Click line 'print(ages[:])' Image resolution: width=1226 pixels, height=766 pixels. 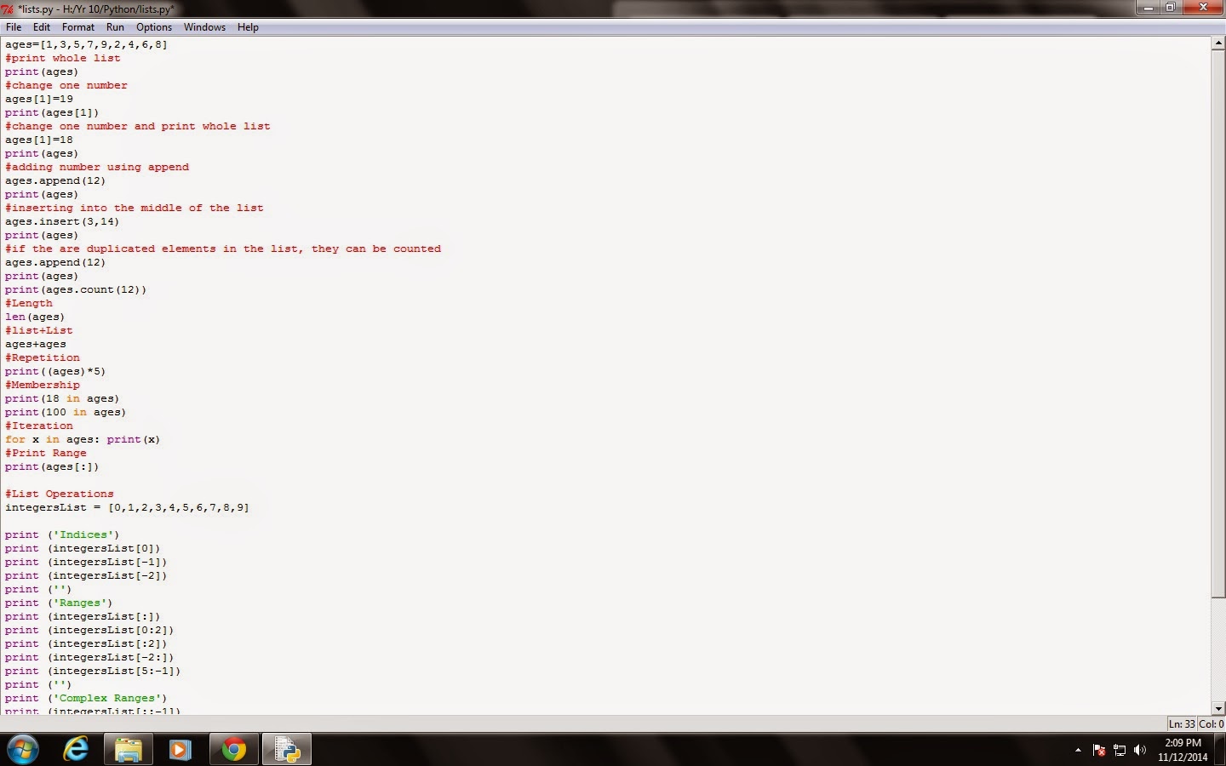tap(52, 466)
